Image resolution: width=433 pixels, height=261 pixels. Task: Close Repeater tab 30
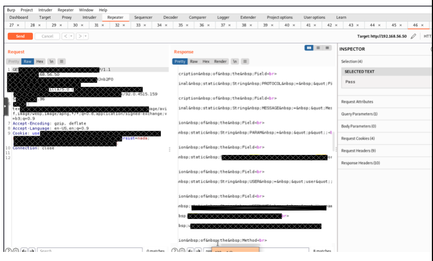coord(82,25)
